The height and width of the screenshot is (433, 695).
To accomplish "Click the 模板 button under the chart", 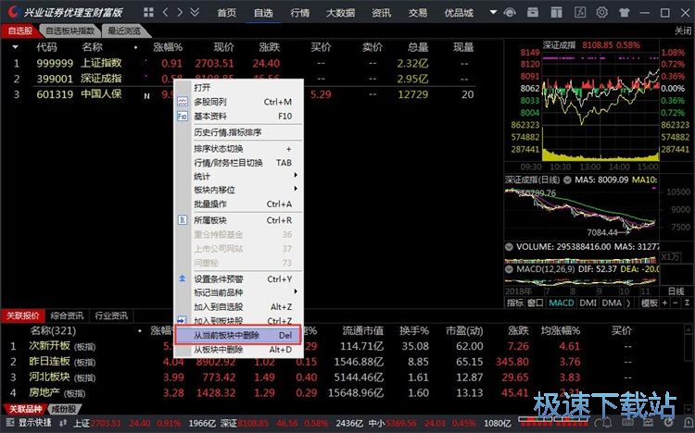I will [650, 303].
